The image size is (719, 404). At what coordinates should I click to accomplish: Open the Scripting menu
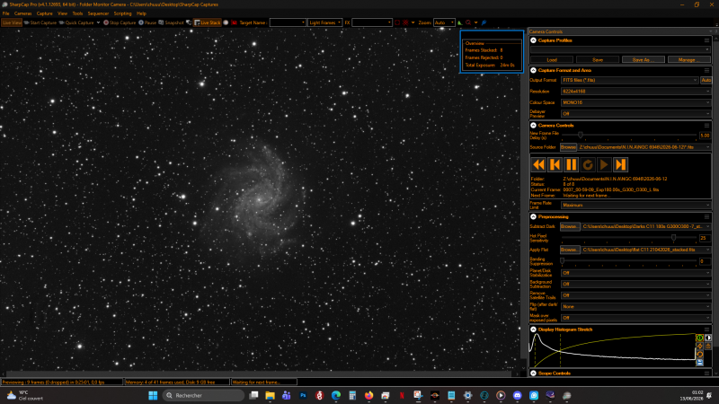pyautogui.click(x=122, y=13)
